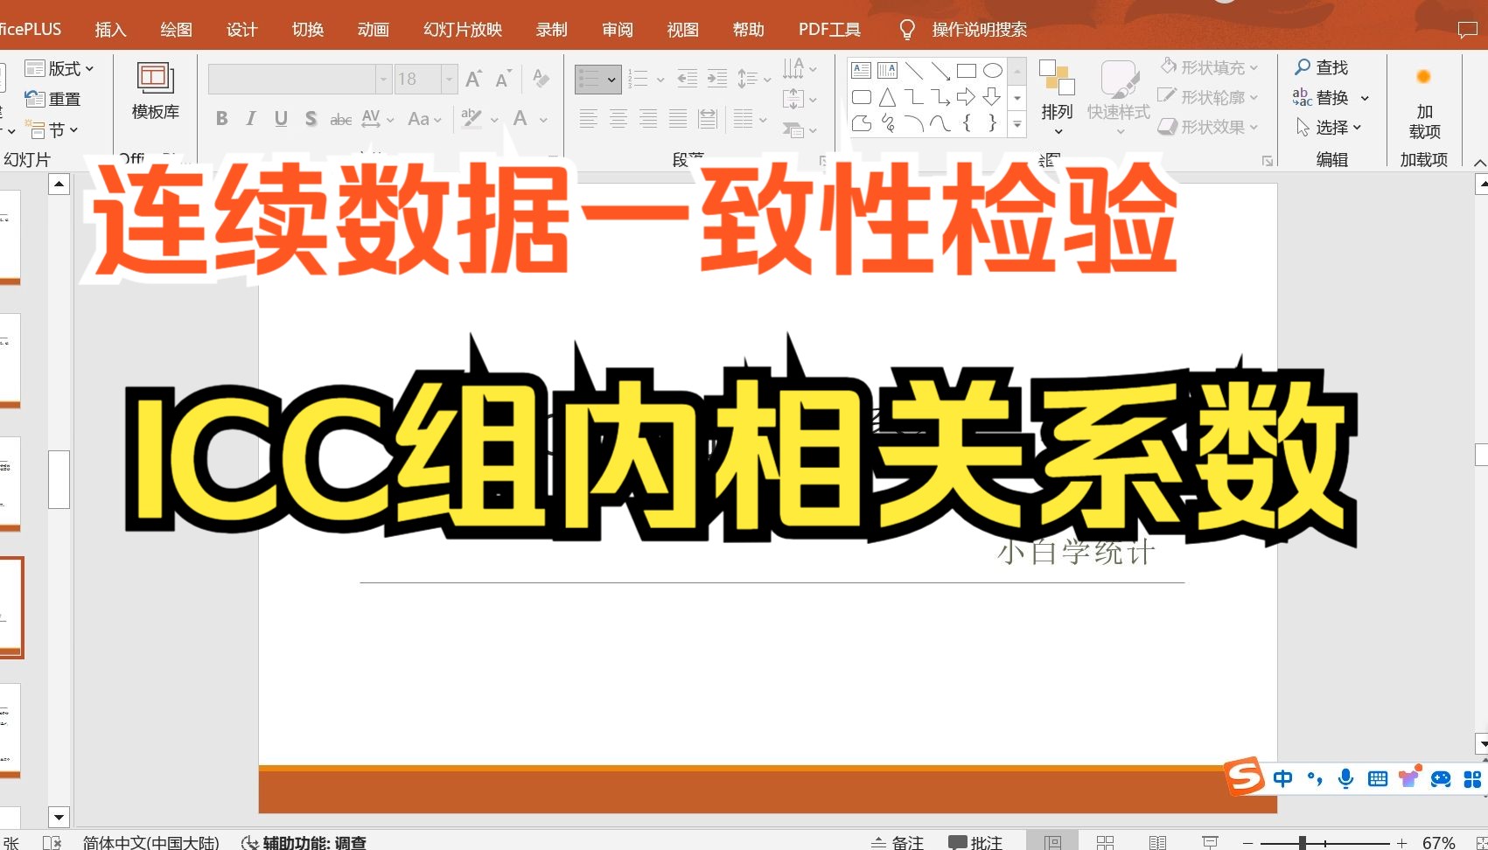Open the Notes (备注) pane
This screenshot has height=850, width=1488.
[898, 841]
